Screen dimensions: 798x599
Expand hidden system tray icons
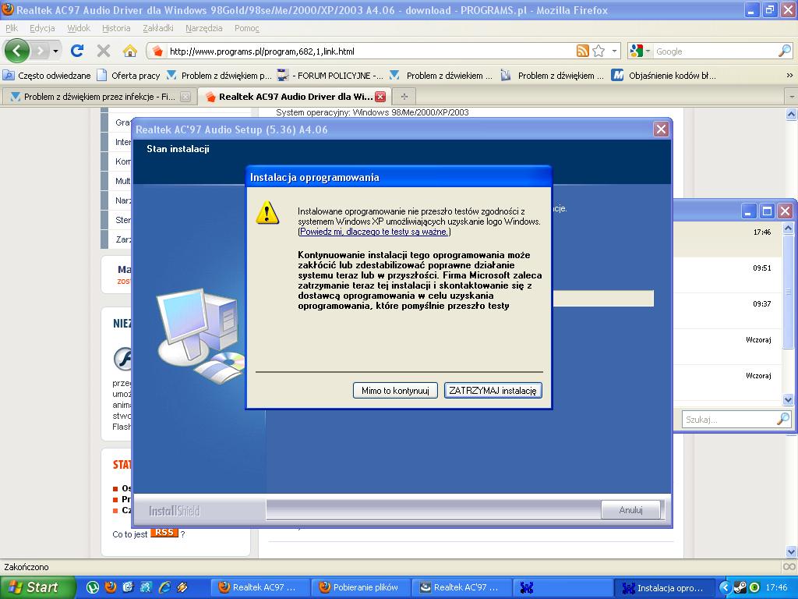726,587
